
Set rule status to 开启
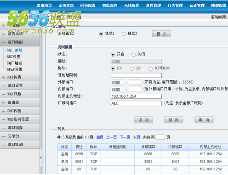tap(113, 55)
